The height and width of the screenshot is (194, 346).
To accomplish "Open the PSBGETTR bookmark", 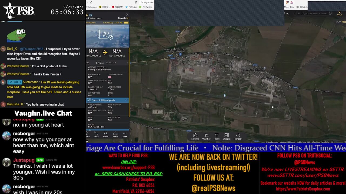I will (118, 7).
